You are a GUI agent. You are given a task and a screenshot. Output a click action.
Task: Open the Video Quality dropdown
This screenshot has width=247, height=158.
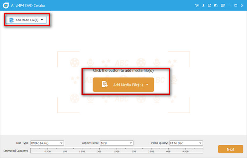point(186,143)
